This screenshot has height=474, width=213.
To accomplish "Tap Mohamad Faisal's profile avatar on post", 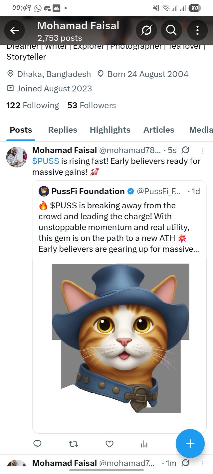I will click(16, 157).
